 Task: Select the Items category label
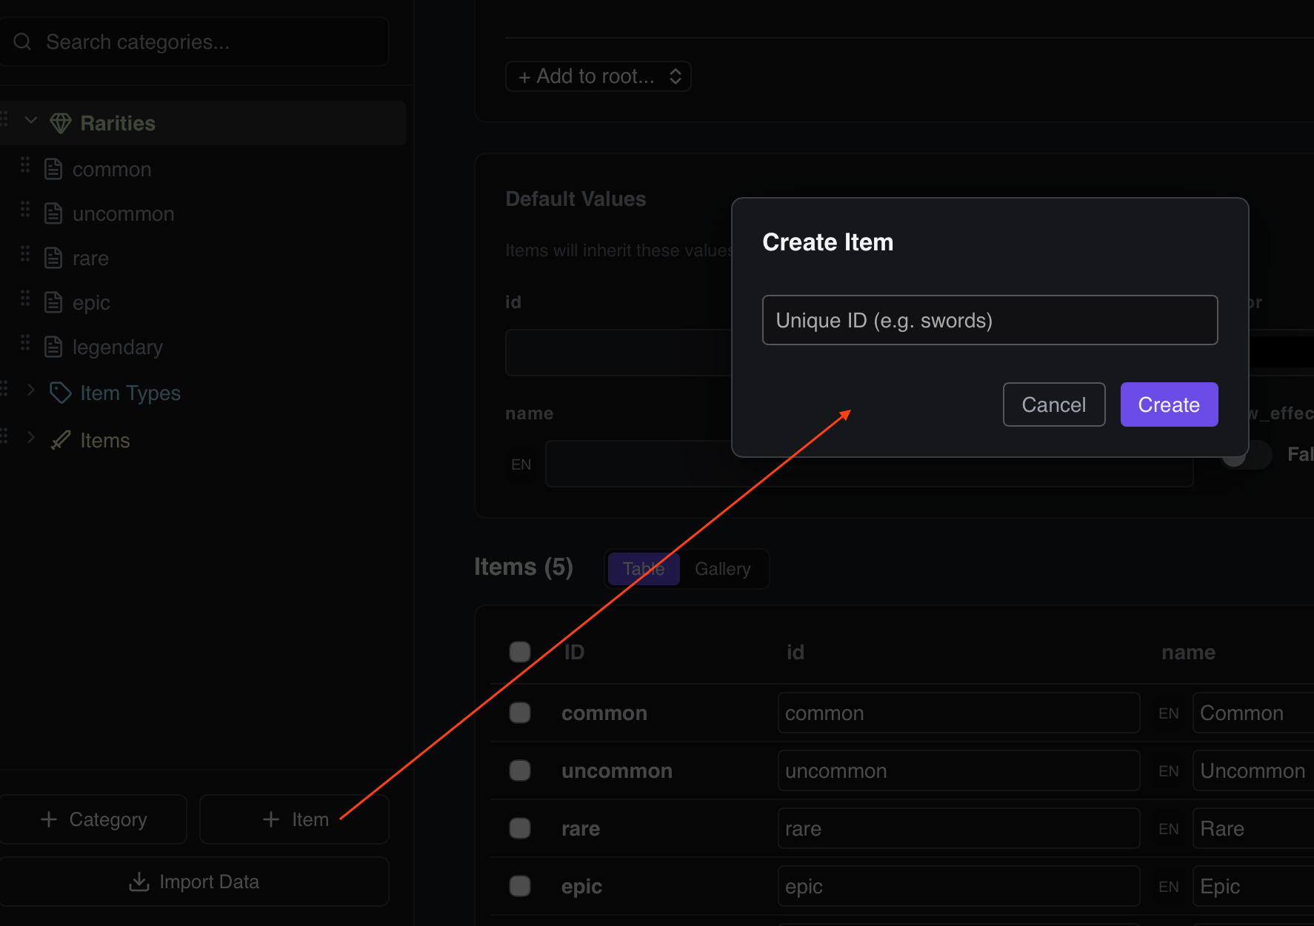click(x=105, y=440)
